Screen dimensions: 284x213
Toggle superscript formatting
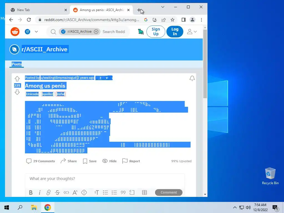(x=75, y=192)
